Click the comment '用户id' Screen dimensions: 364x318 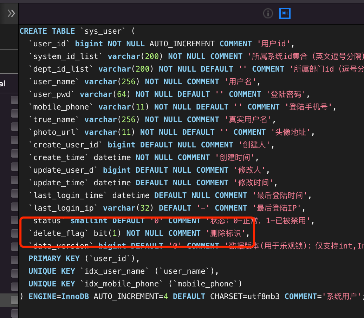[274, 44]
